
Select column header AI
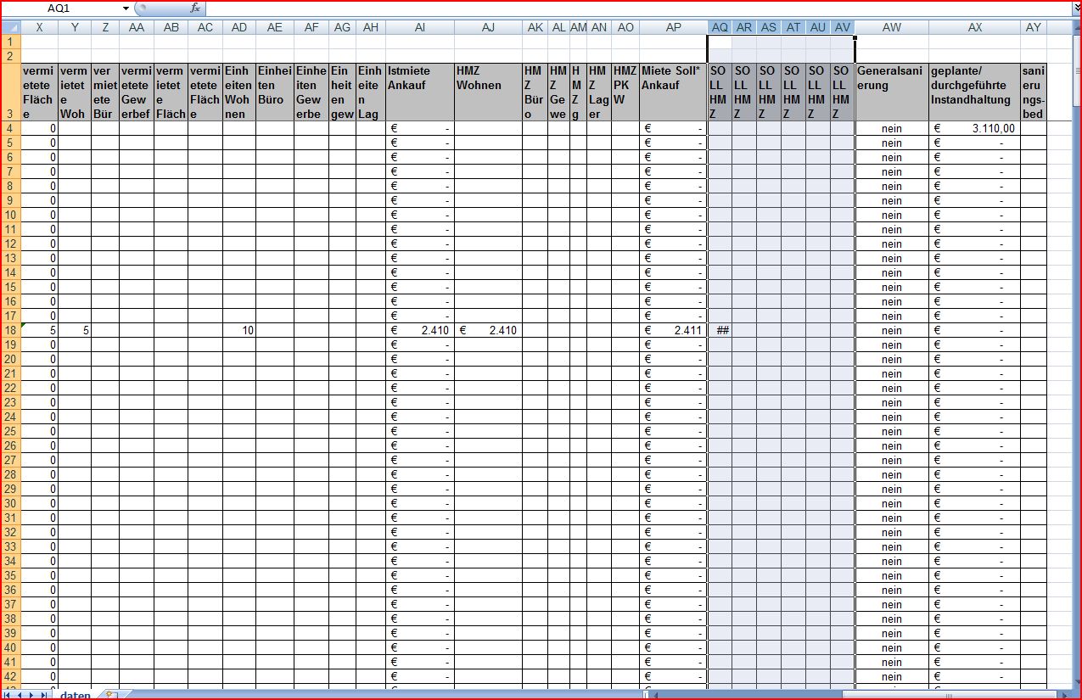(420, 27)
